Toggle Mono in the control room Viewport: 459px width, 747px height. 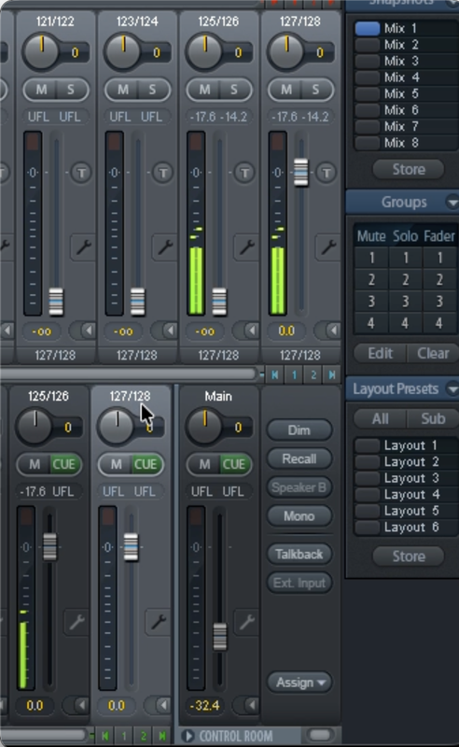[299, 516]
